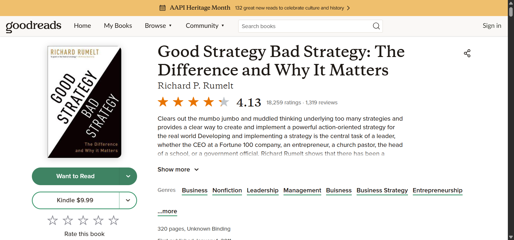Click the Good Strategy Bad Strategy cover image

(85, 102)
